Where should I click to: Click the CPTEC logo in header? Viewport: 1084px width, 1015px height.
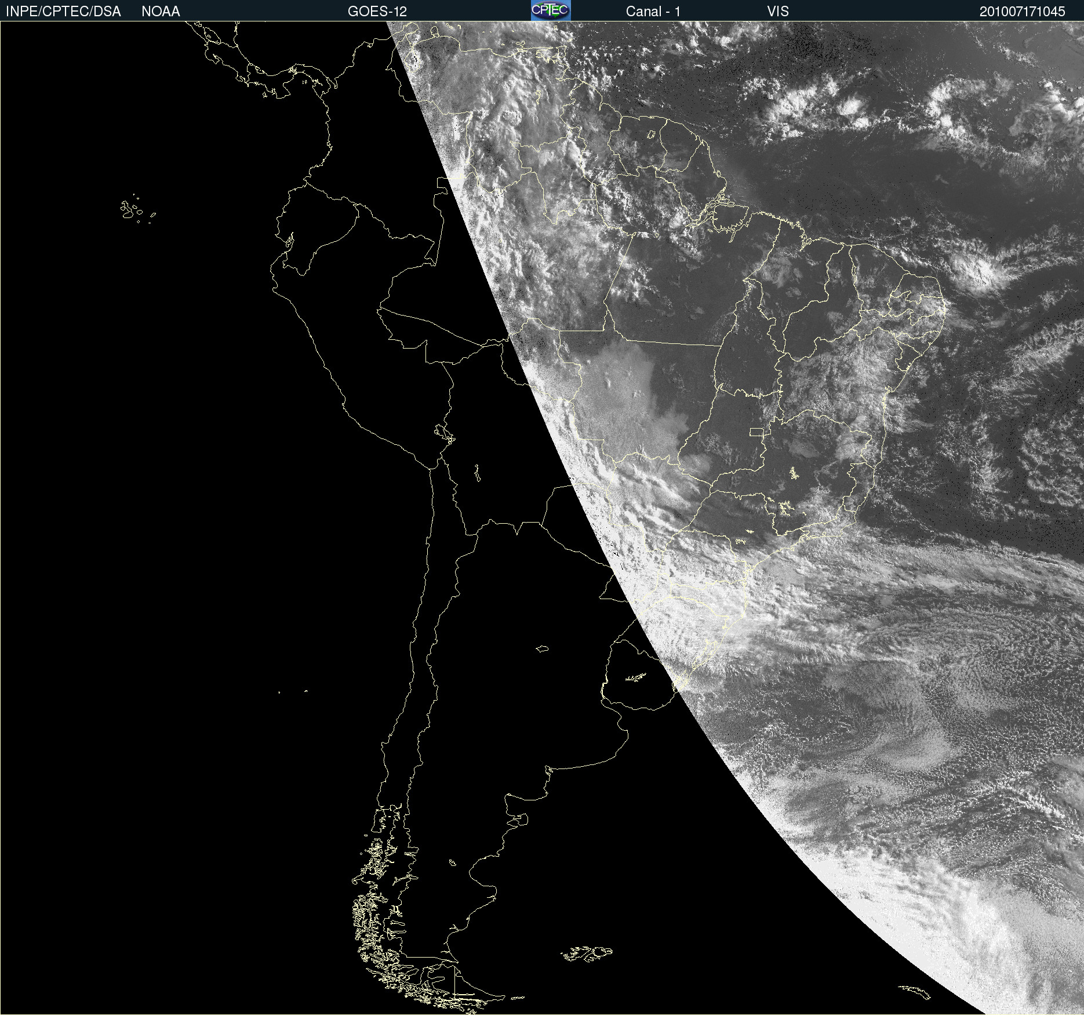pos(551,10)
